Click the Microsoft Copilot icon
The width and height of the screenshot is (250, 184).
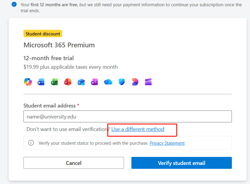[28, 82]
